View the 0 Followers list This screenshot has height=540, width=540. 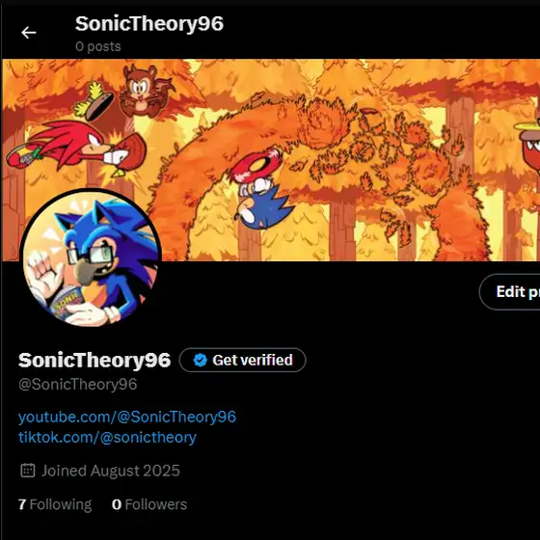pos(149,504)
